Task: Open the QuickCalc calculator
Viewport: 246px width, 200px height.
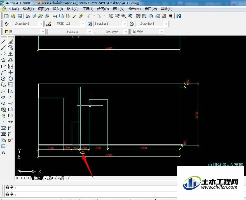Action: pyautogui.click(x=170, y=16)
